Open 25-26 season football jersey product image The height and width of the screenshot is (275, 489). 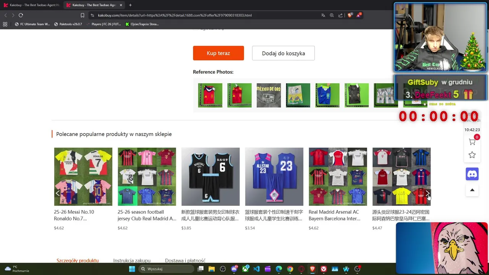coord(147,176)
